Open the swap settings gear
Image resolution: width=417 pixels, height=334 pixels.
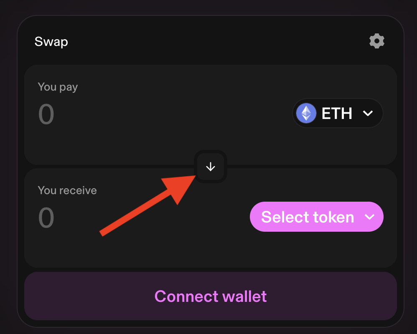[377, 41]
